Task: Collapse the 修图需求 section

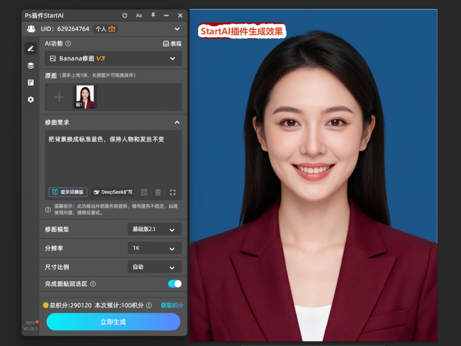Action: (x=177, y=122)
